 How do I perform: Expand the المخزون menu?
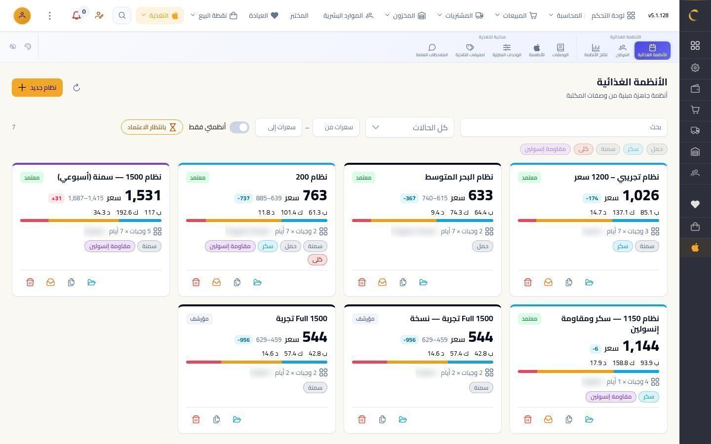click(x=405, y=16)
